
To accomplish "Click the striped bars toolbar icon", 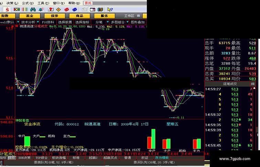I will pyautogui.click(x=25, y=9).
